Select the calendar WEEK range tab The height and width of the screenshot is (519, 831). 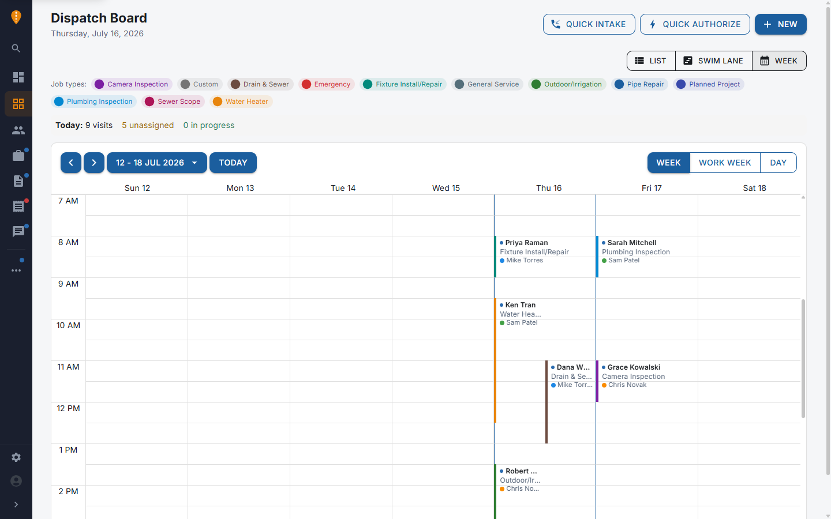coord(669,163)
